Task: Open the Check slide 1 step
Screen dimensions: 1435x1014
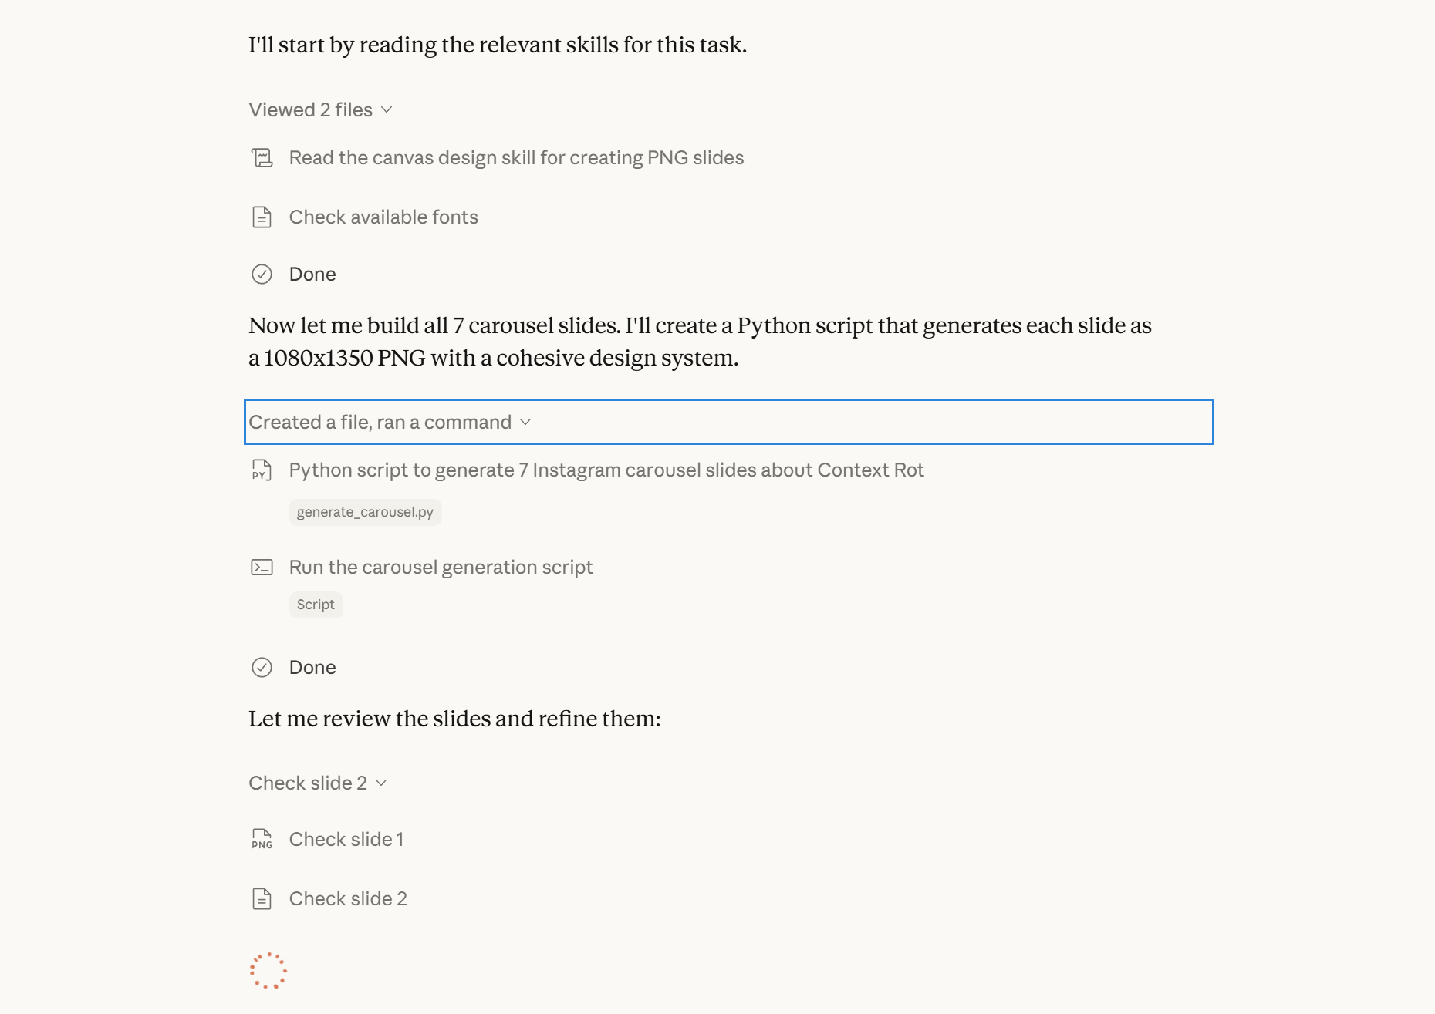Action: point(346,840)
